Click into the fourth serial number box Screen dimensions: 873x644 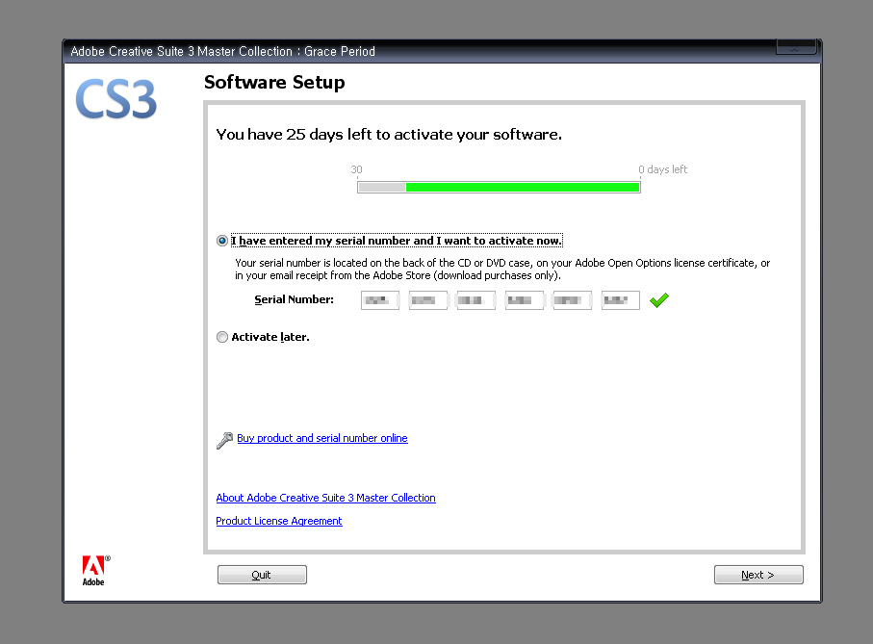pyautogui.click(x=525, y=300)
